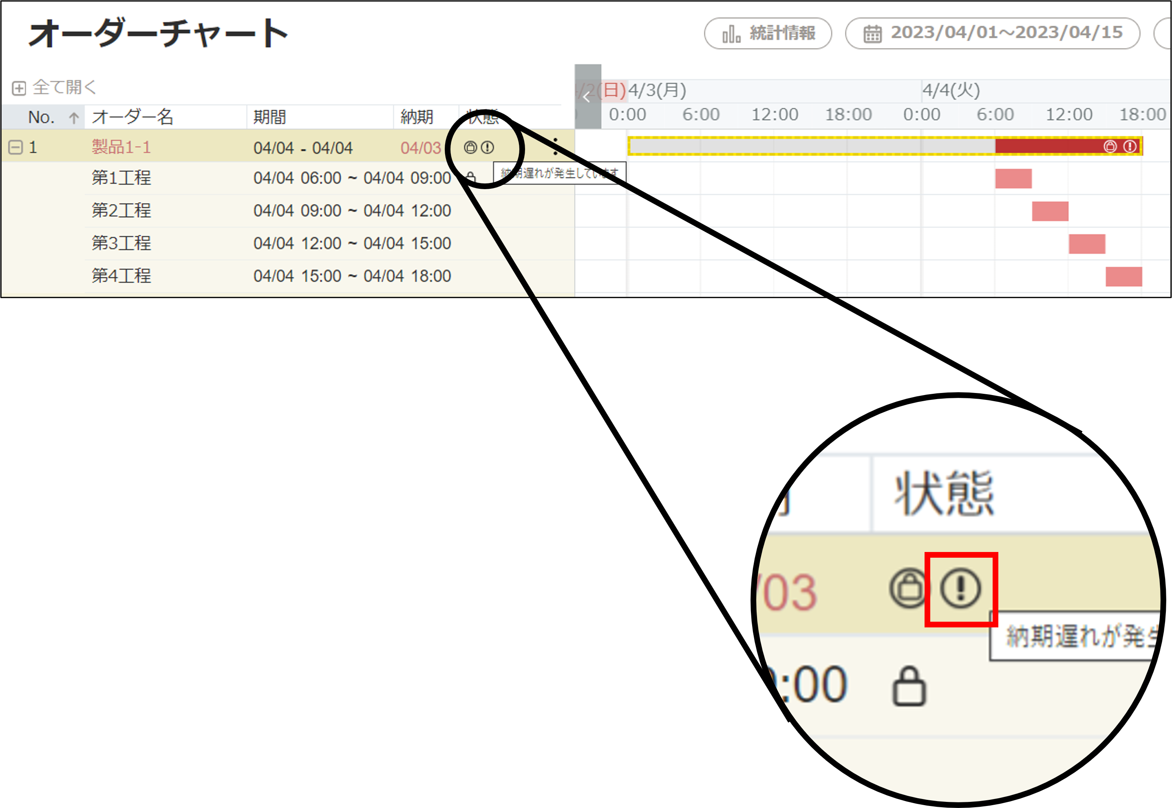Select the 第2工程 pink Gantt bar
This screenshot has height=808, width=1172.
(x=1050, y=211)
